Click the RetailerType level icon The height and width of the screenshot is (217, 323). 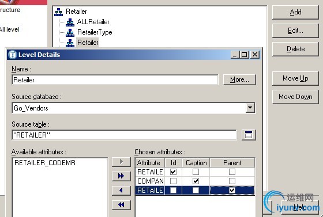click(70, 32)
